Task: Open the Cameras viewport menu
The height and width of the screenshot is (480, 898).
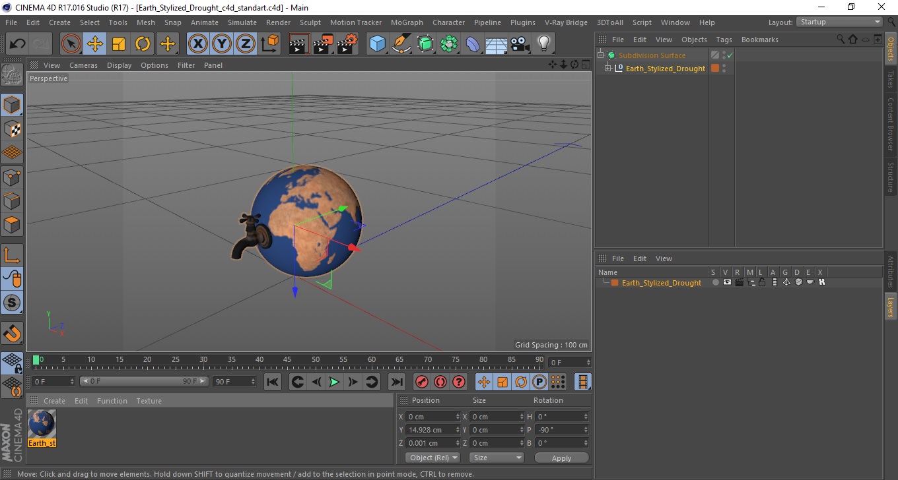Action: click(83, 65)
